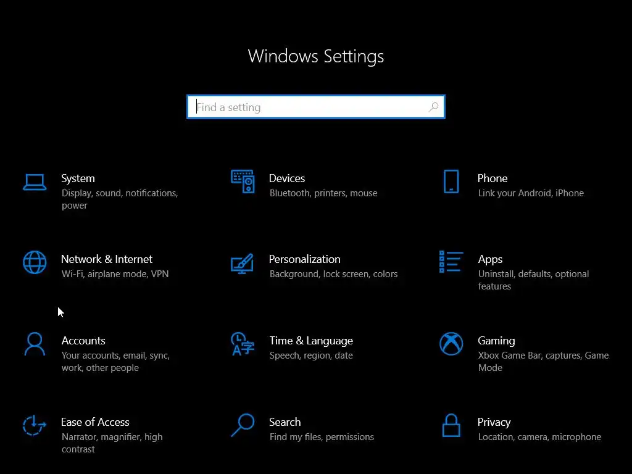Screen dimensions: 632x474
Task: Click 'Wi-Fi, airplane mode, VPN' description
Action: pos(115,274)
